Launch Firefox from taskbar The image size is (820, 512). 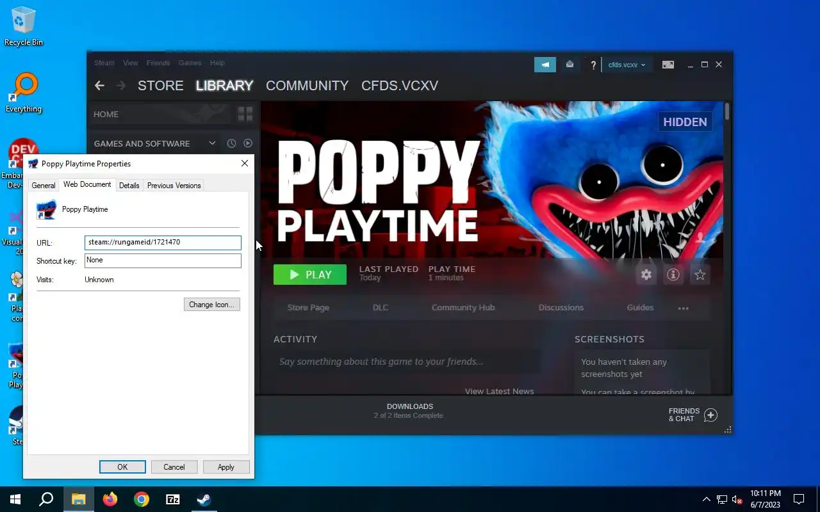(110, 499)
